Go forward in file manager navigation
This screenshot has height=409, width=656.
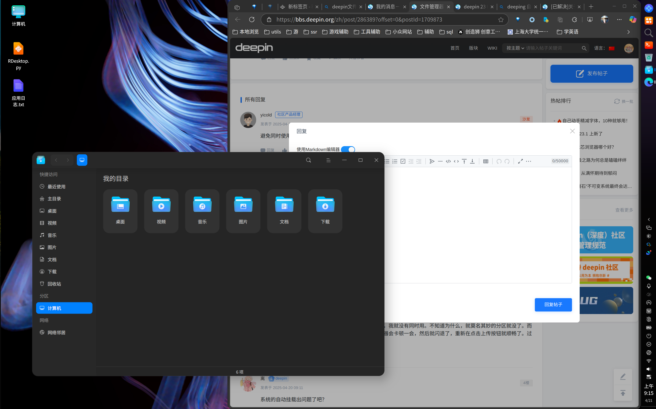[x=68, y=160]
